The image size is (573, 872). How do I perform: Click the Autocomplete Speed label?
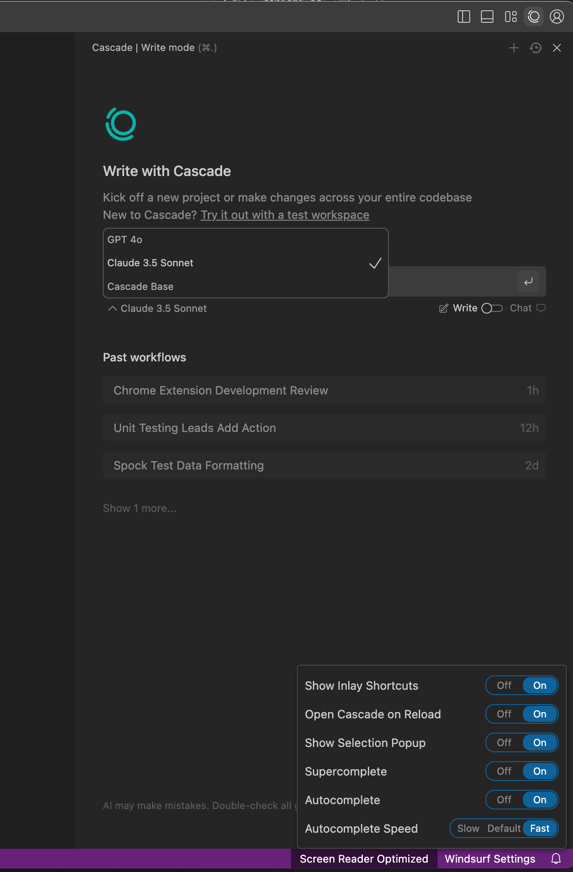coord(361,829)
